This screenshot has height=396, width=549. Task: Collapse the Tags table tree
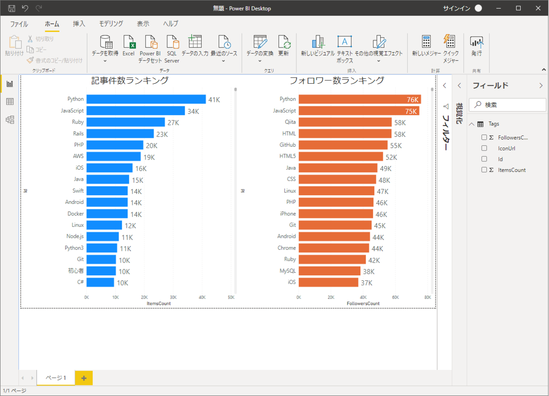point(472,124)
